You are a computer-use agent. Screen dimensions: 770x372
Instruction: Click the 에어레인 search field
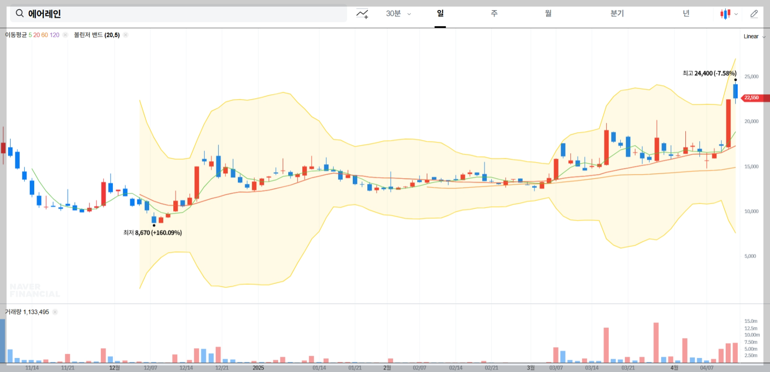[x=179, y=14]
